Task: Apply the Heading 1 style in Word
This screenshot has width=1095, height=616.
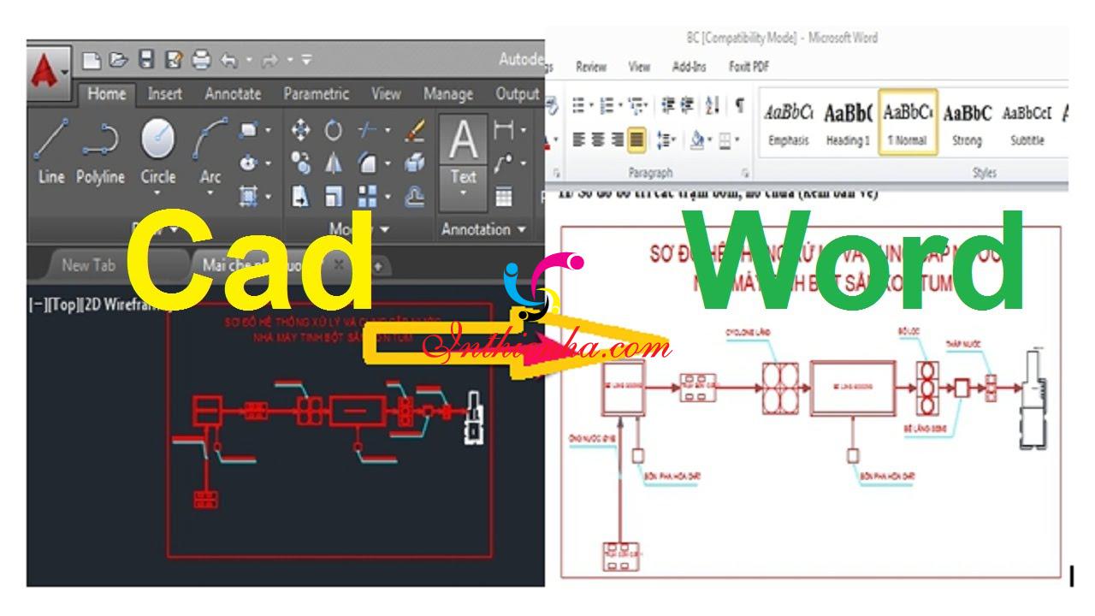Action: coord(848,122)
